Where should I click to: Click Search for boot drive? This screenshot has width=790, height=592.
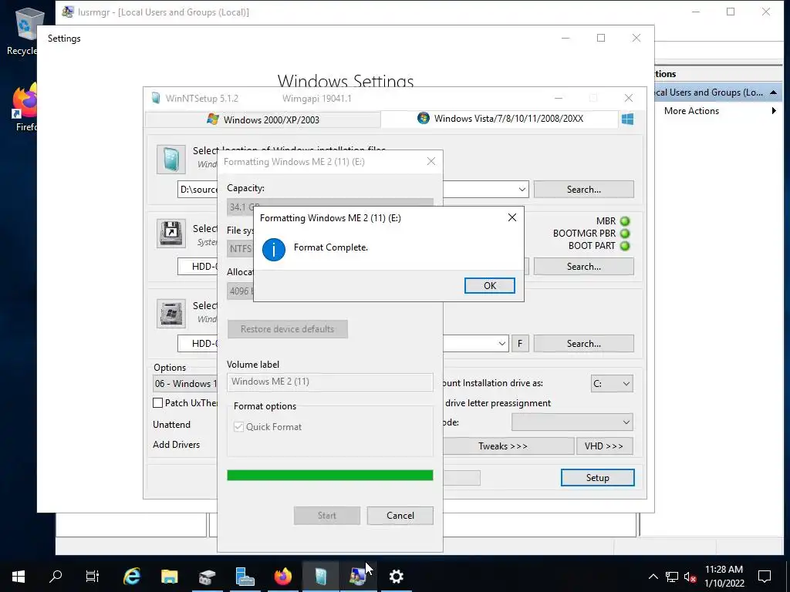click(x=583, y=266)
